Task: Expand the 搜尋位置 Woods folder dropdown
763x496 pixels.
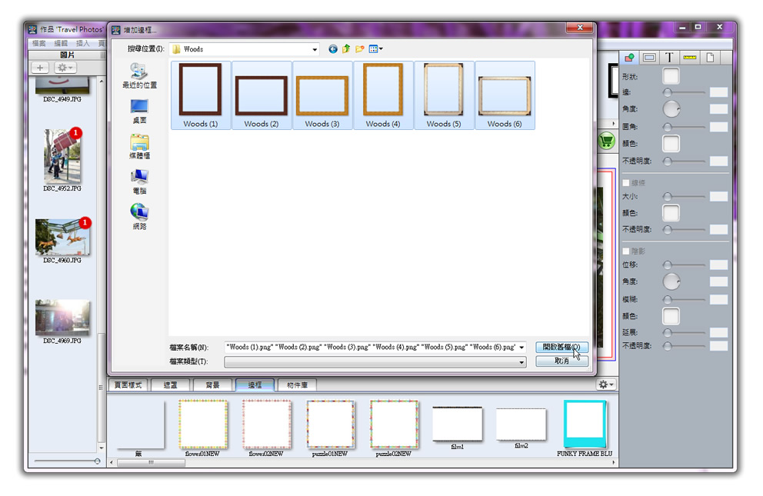Action: pos(315,49)
